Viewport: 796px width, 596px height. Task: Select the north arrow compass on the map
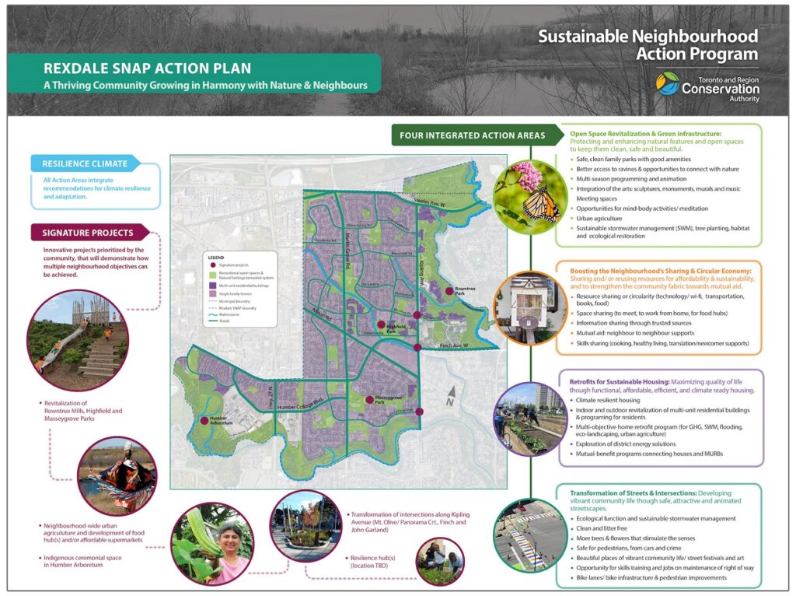pyautogui.click(x=452, y=394)
